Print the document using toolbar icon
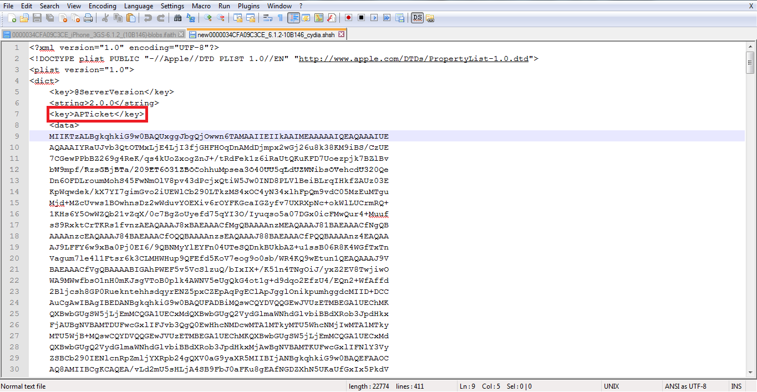The width and height of the screenshot is (757, 392). (x=88, y=18)
